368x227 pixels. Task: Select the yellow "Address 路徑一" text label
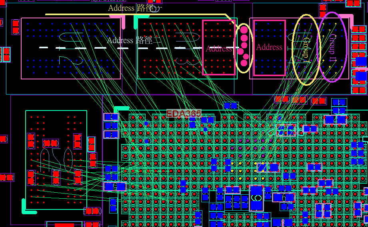(x=135, y=8)
